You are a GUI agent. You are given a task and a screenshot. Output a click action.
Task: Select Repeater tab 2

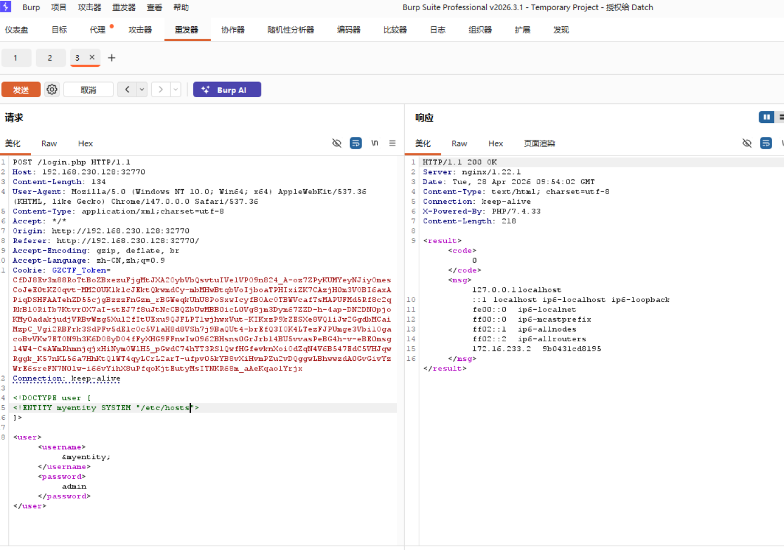50,58
